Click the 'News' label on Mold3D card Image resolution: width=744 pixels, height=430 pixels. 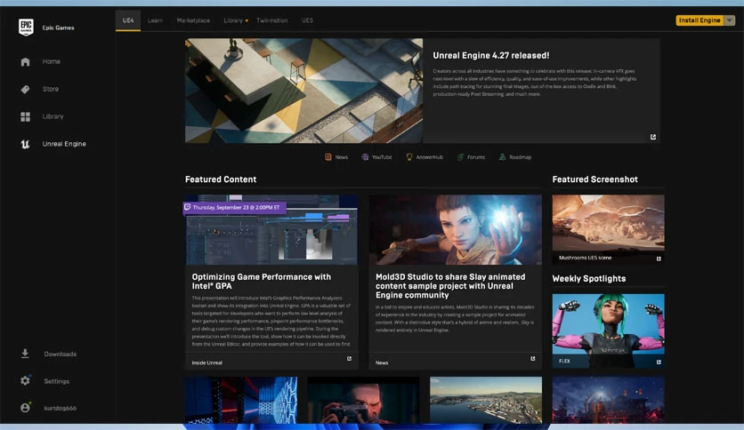click(382, 362)
